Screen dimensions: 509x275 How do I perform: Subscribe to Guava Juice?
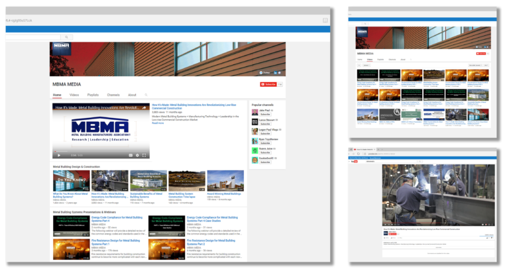(265, 152)
